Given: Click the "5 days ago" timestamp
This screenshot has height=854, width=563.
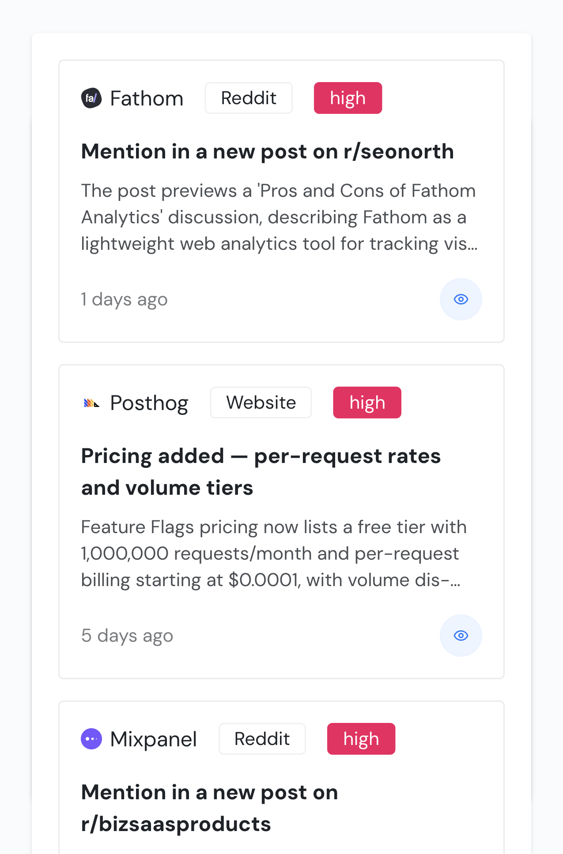Looking at the screenshot, I should tap(127, 636).
